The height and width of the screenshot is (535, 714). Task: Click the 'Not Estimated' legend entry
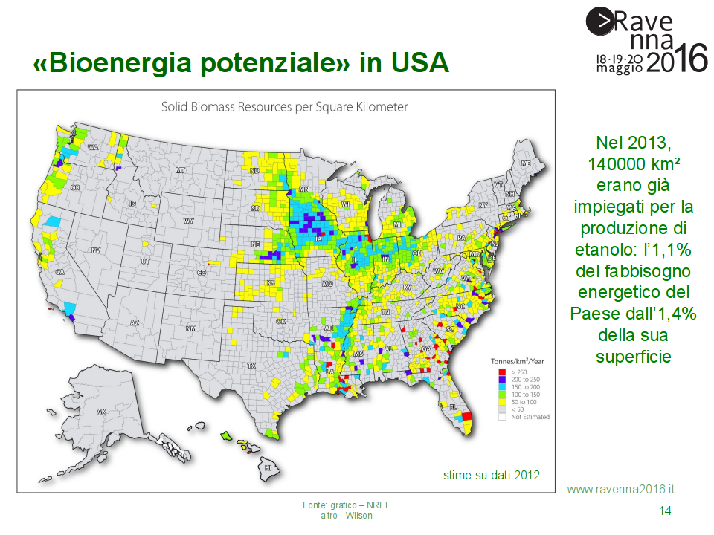(530, 417)
